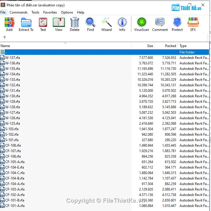Close the WinRAR window
Screen dimensions: 211x211
point(203,5)
